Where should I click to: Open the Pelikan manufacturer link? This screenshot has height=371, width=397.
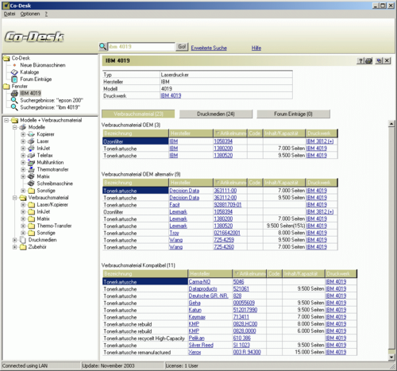(x=196, y=338)
